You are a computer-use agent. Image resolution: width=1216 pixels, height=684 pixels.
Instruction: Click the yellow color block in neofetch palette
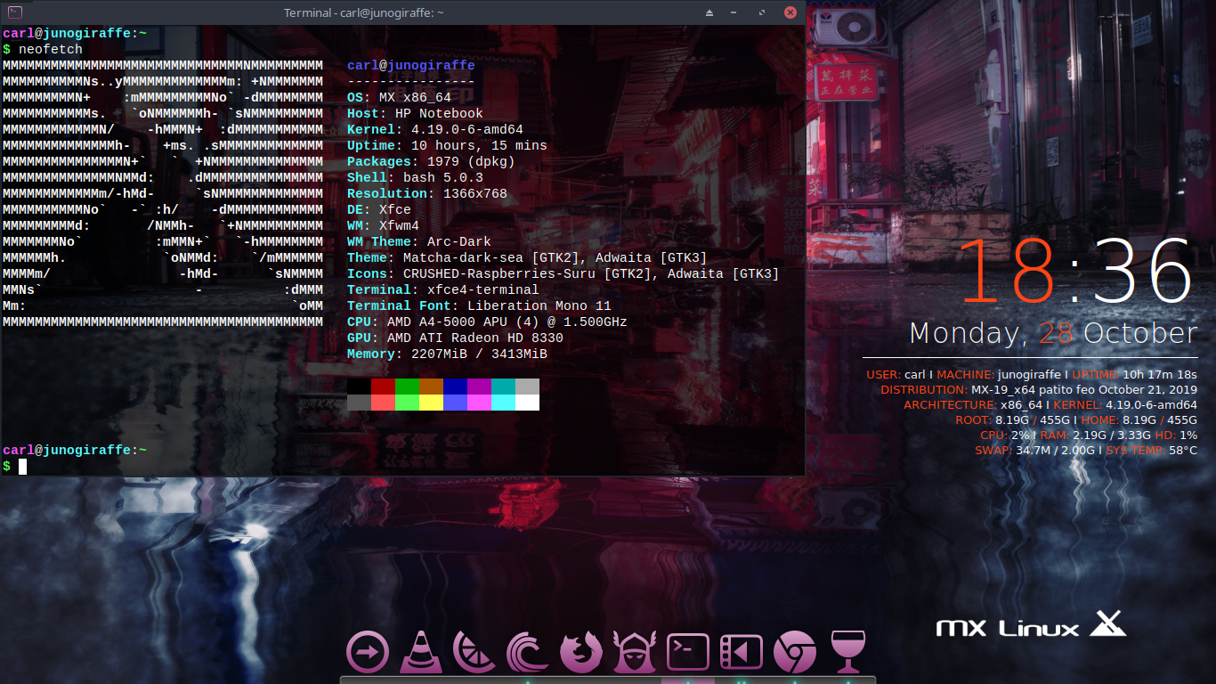pos(431,403)
